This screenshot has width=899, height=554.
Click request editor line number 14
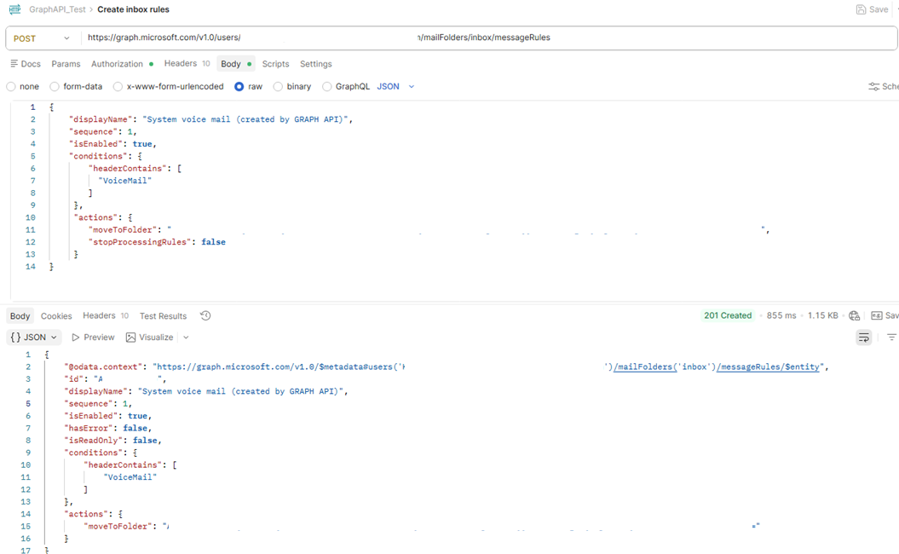tap(31, 267)
